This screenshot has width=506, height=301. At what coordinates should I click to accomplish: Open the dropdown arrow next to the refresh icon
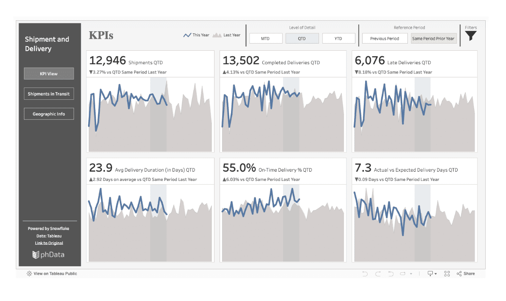pyautogui.click(x=411, y=274)
